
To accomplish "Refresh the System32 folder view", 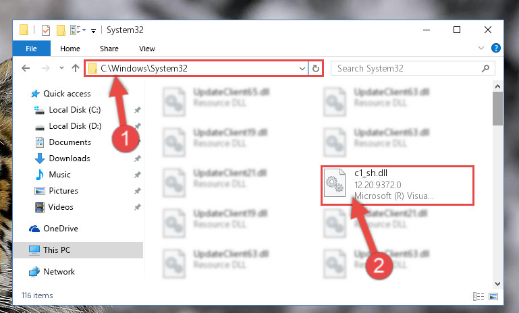I will click(315, 69).
